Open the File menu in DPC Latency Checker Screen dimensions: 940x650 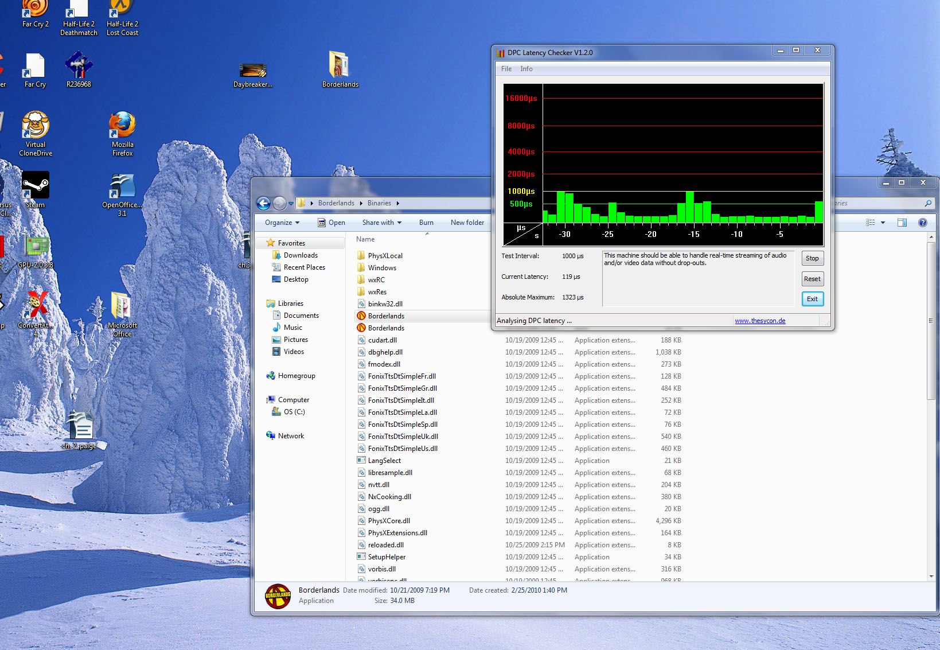point(506,69)
